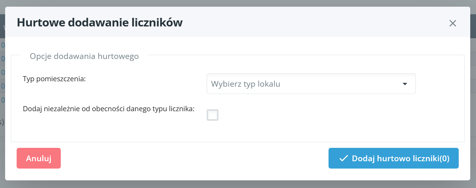Click the checkmark icon on the add button
This screenshot has width=476, height=188.
click(x=344, y=158)
